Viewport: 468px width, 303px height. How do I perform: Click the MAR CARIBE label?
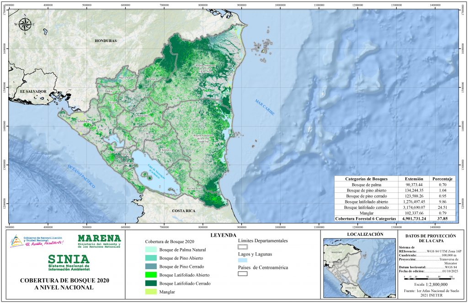[x=265, y=108]
